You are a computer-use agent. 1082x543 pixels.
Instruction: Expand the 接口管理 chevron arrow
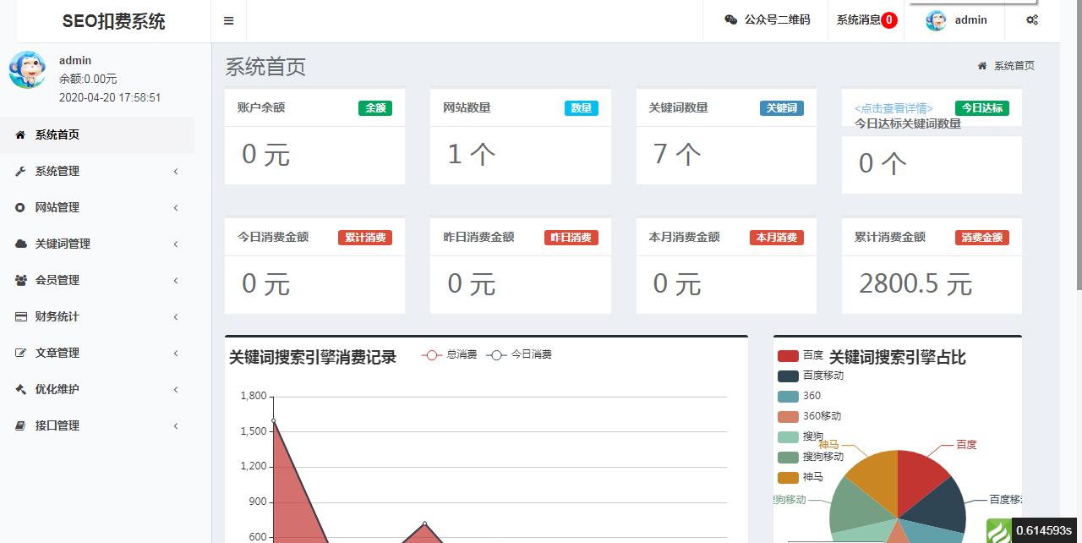pos(176,426)
